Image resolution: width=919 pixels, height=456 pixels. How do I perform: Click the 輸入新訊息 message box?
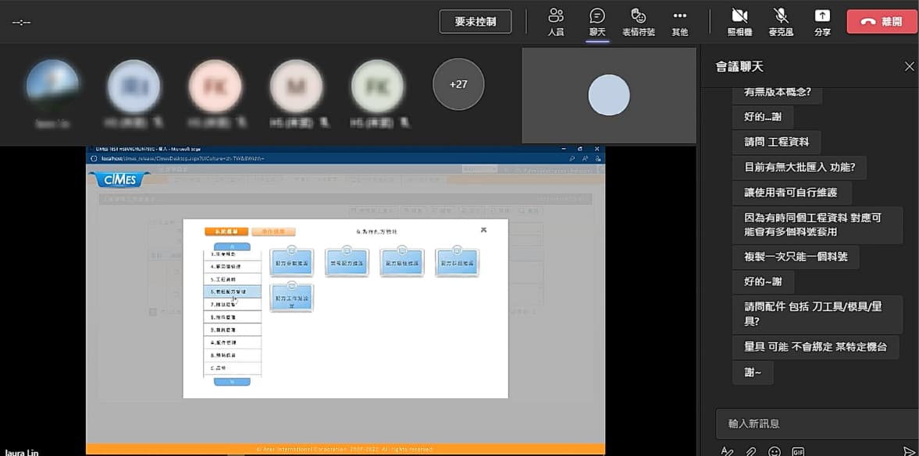coord(817,424)
